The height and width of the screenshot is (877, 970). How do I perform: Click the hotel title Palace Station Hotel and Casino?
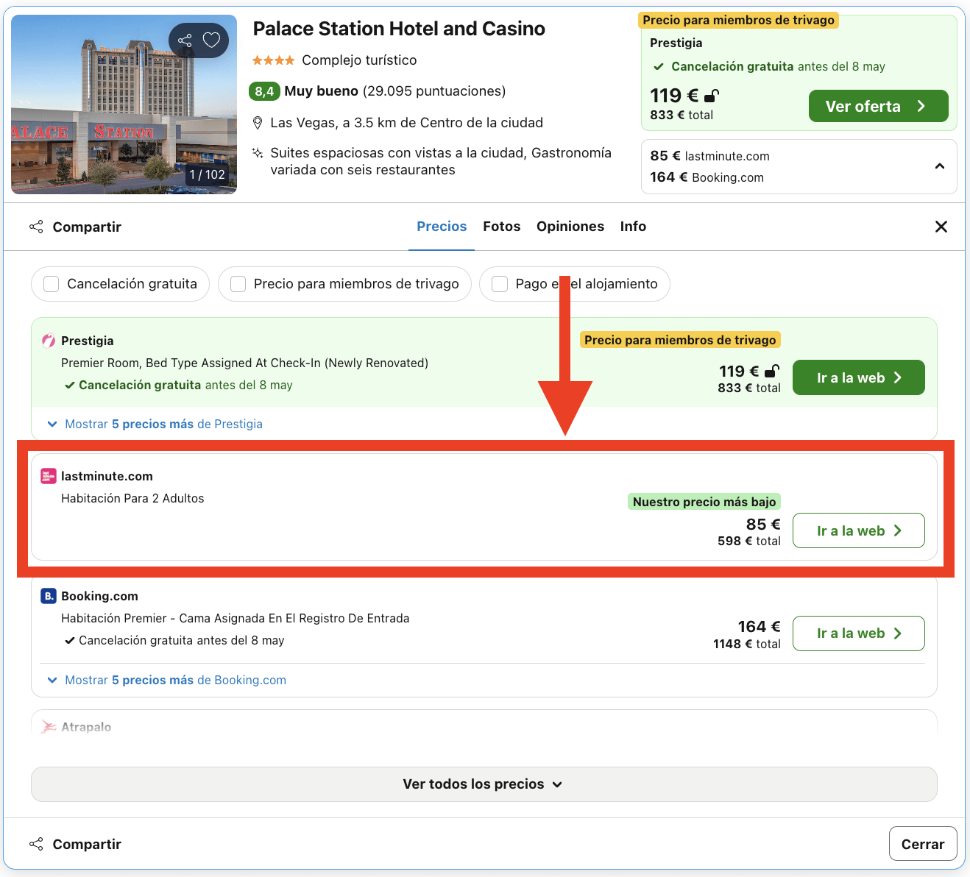399,29
